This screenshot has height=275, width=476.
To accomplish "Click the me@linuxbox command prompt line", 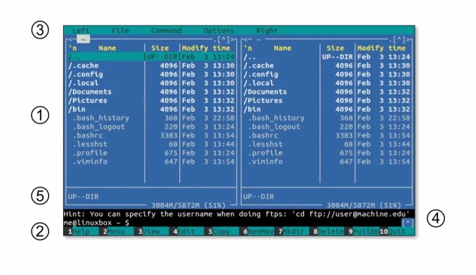I will pyautogui.click(x=232, y=223).
